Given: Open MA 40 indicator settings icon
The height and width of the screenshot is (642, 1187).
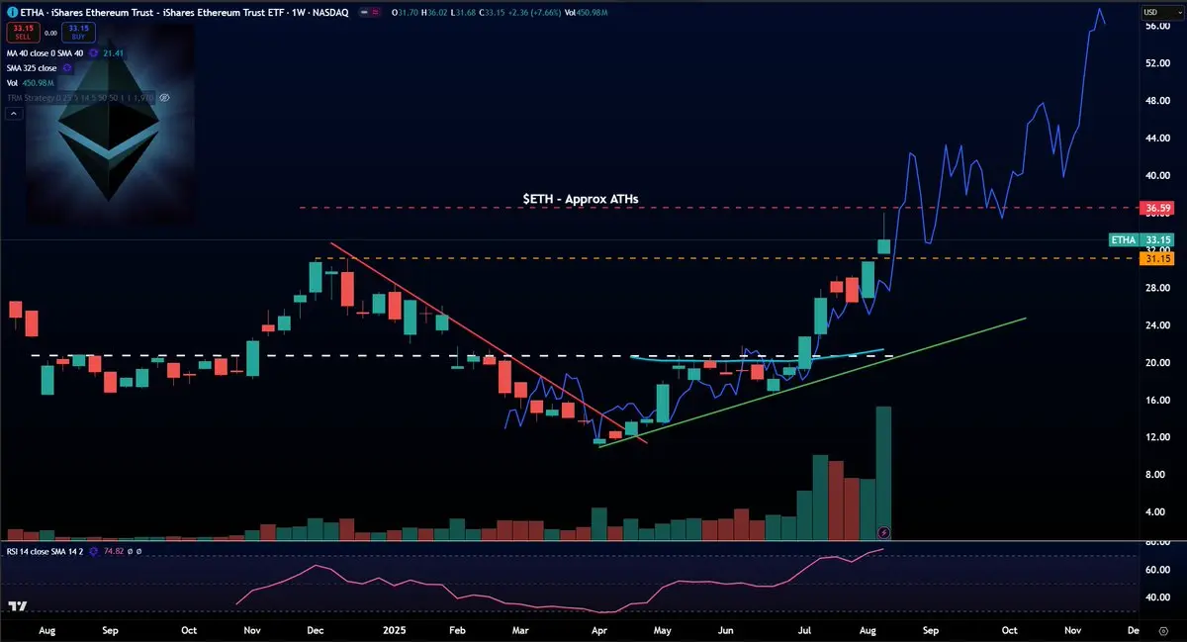Looking at the screenshot, I should point(94,51).
